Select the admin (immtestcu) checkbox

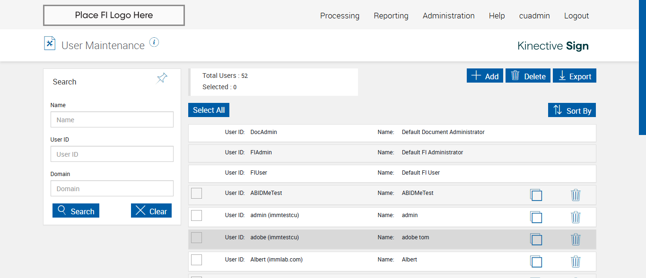click(x=197, y=215)
